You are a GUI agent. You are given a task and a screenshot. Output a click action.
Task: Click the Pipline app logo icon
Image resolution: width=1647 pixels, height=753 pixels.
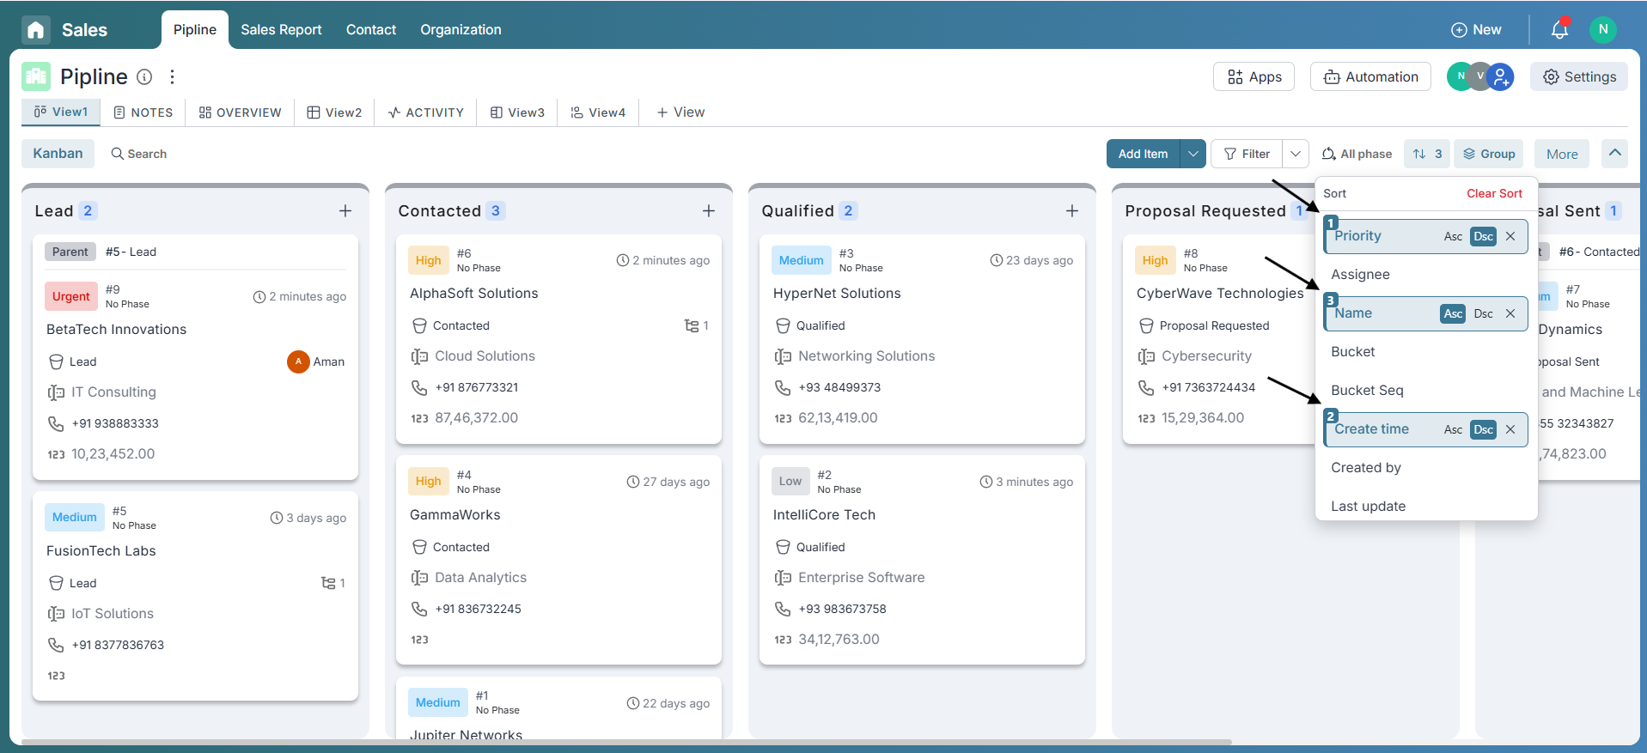click(x=36, y=76)
